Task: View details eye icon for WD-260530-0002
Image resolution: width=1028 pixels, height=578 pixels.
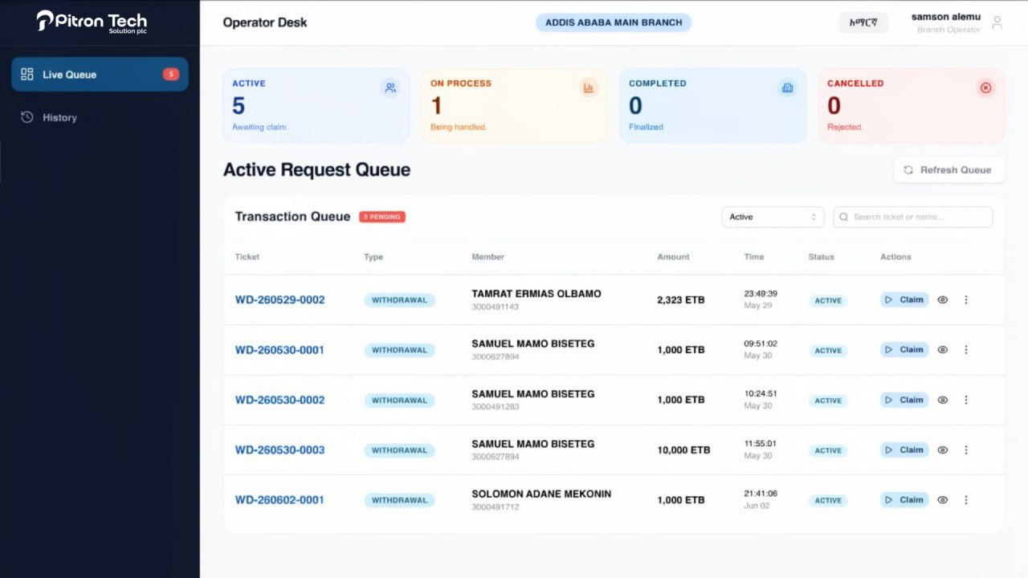Action: (x=943, y=400)
